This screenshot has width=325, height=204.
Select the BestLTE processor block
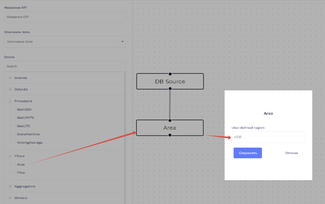pos(24,126)
